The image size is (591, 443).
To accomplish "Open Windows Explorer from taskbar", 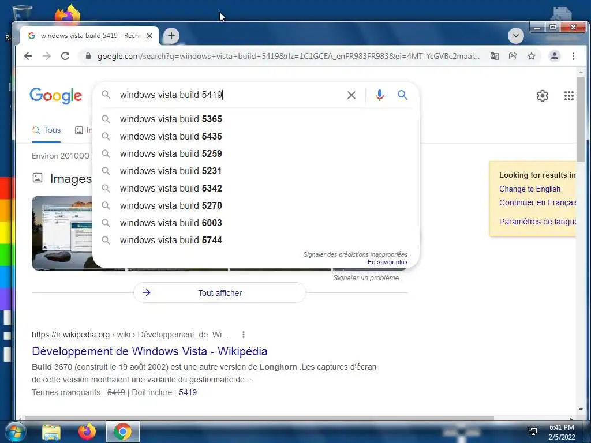I will [x=51, y=432].
